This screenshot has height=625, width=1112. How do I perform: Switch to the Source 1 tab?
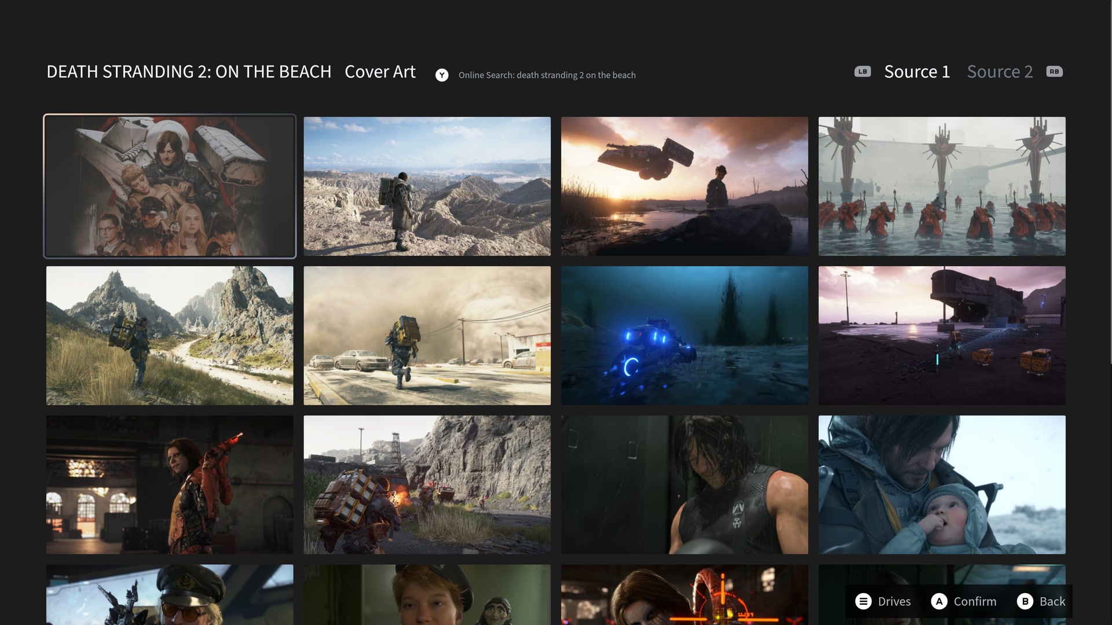point(917,72)
